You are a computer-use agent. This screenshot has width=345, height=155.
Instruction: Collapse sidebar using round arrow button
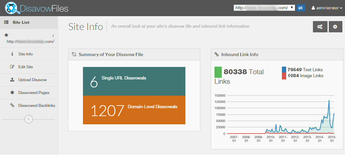click(x=28, y=119)
